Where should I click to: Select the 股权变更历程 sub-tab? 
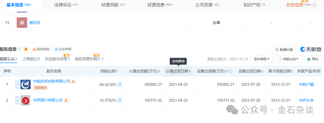coord(88,59)
